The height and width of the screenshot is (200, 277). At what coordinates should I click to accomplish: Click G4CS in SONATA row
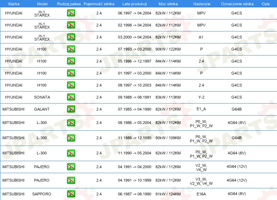[x=237, y=97]
